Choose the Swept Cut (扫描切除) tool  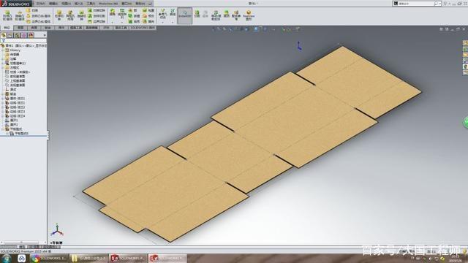pyautogui.click(x=97, y=10)
